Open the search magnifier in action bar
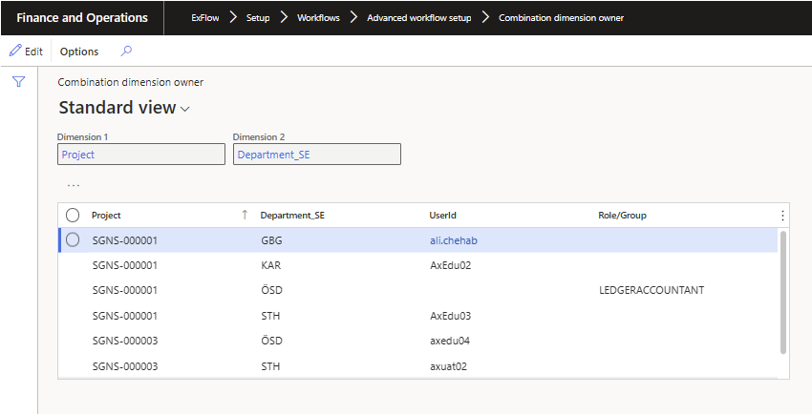The width and height of the screenshot is (812, 415). (x=126, y=51)
